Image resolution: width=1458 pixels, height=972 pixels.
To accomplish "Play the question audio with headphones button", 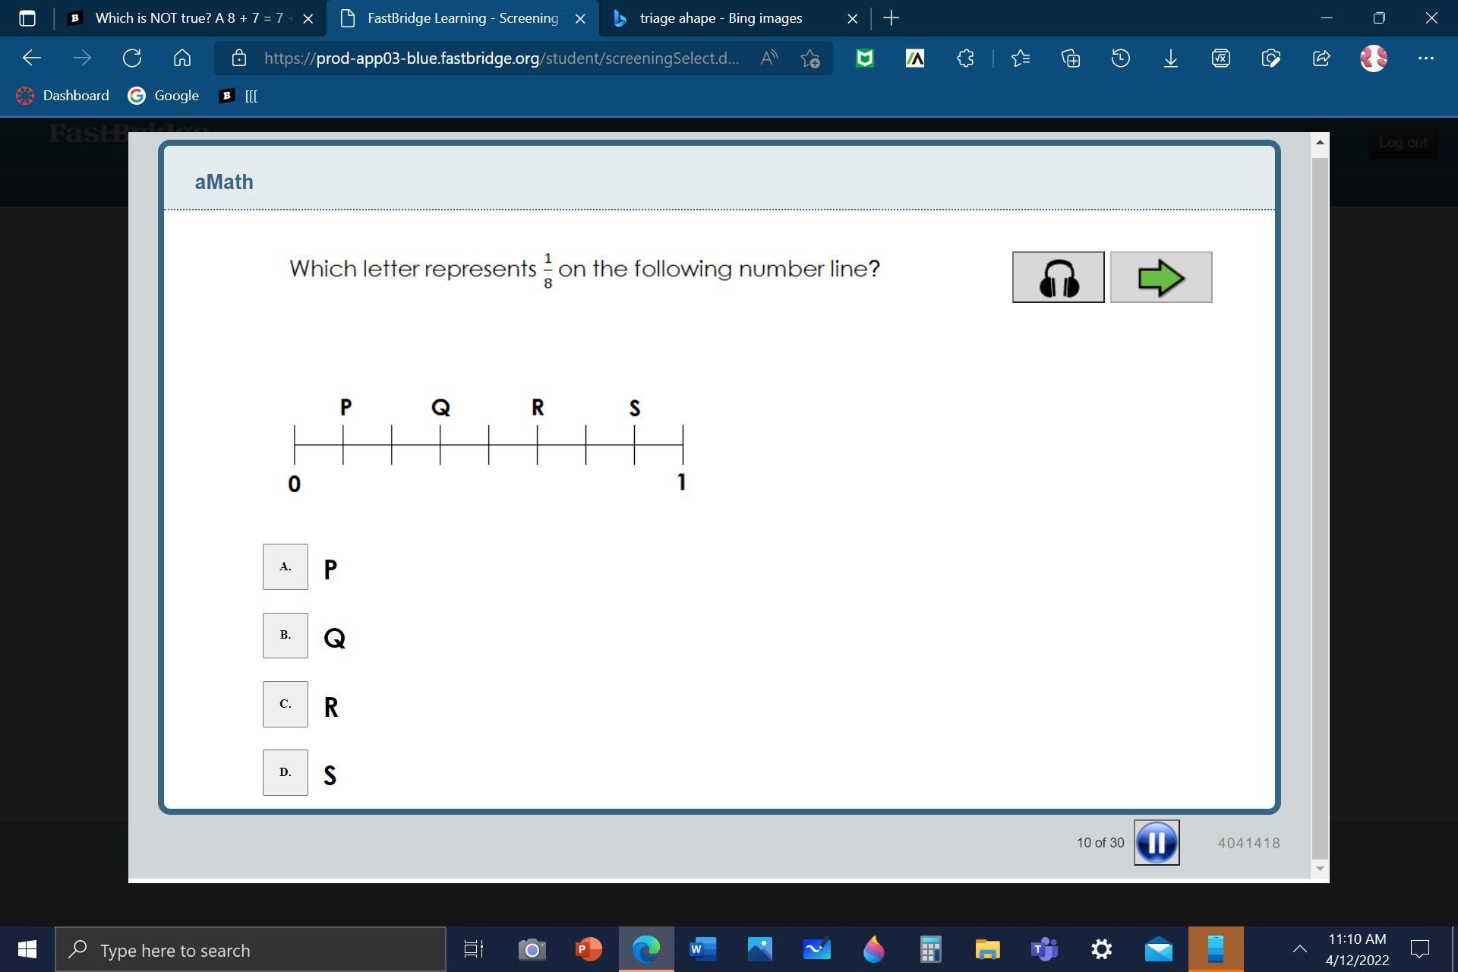I will pyautogui.click(x=1058, y=277).
